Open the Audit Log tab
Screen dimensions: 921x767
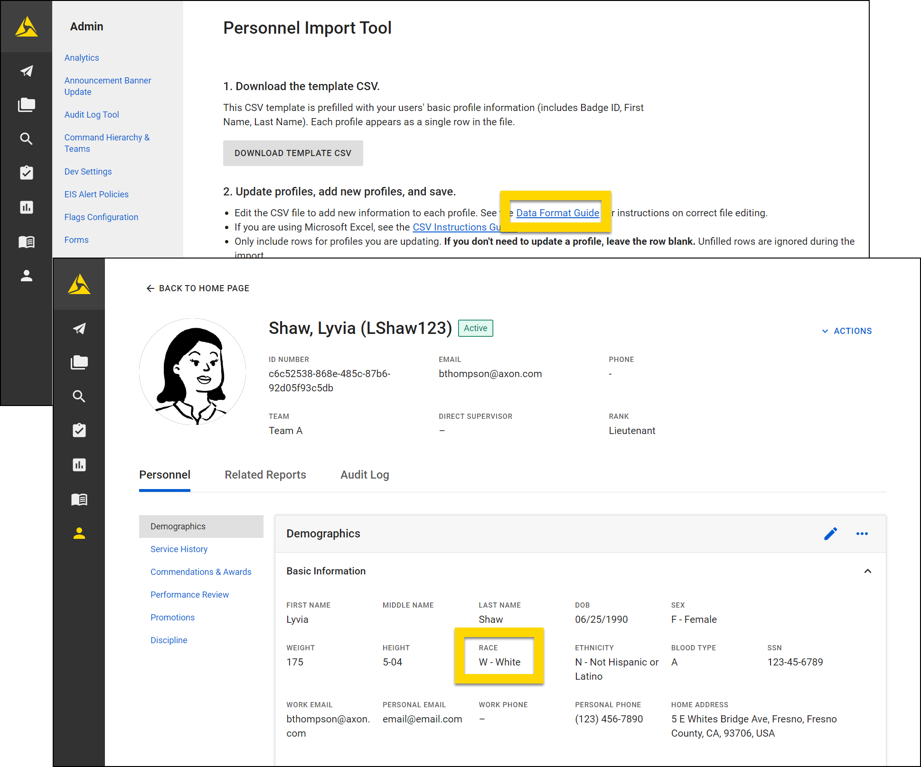(x=365, y=474)
